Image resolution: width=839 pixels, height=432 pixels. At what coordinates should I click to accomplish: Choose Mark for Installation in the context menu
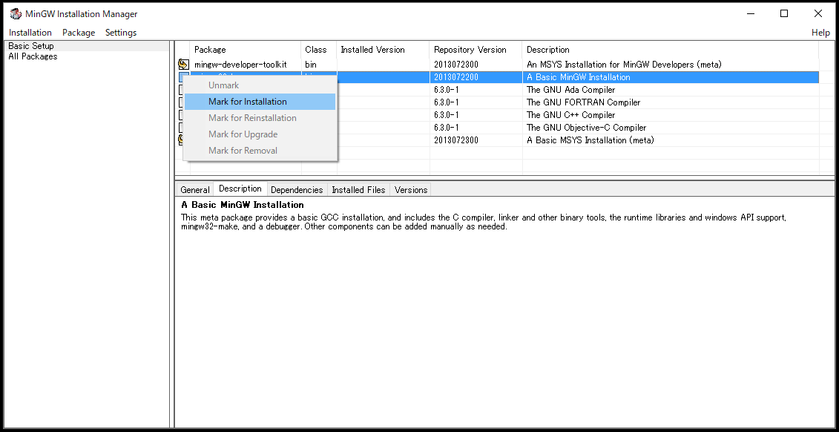click(x=246, y=102)
